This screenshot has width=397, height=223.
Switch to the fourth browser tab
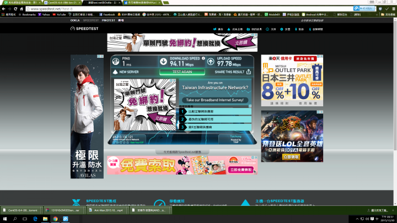tap(142, 3)
